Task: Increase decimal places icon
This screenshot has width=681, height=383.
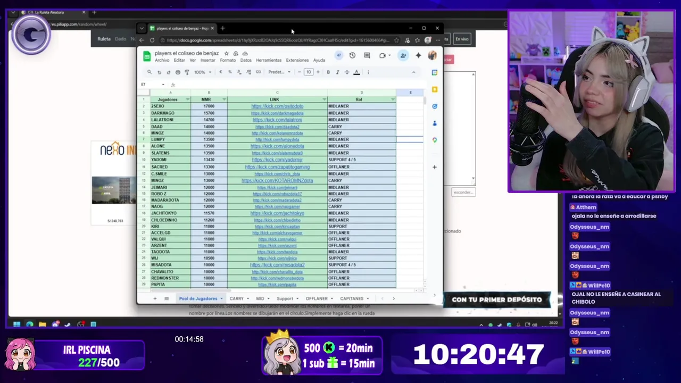Action: 248,72
